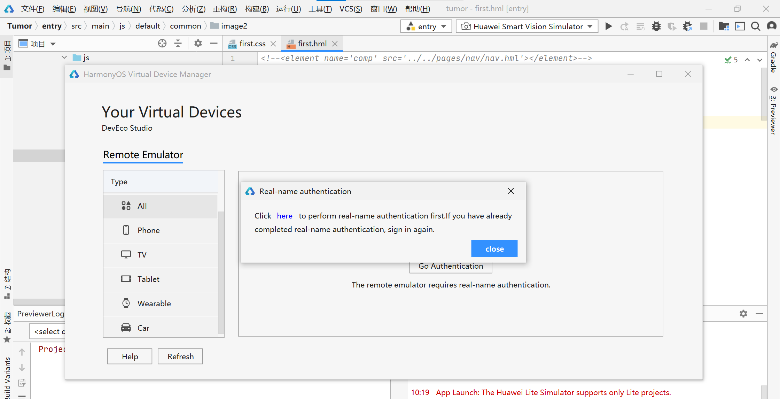Click the 'here' authentication link
780x399 pixels.
coord(284,216)
